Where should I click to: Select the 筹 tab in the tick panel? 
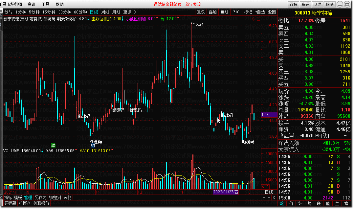pos(346,203)
